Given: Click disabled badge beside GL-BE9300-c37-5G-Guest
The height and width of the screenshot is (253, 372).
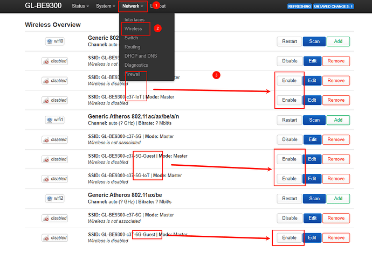Looking at the screenshot, I should click(55, 159).
